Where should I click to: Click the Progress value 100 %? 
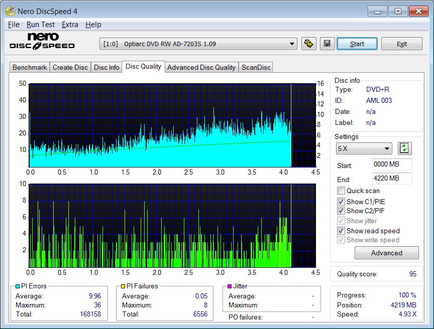coord(407,295)
